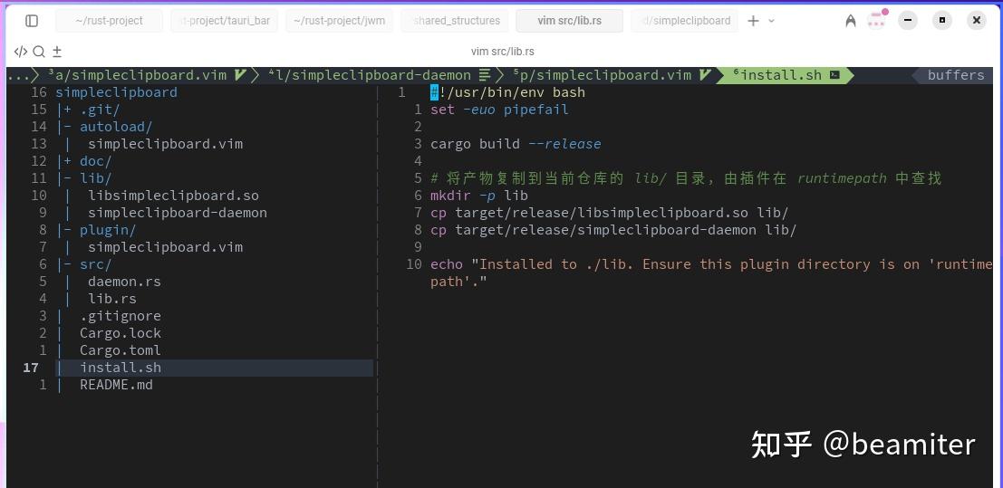Switch to the ~/rust-project/jwm tab
This screenshot has width=1003, height=488.
coord(339,21)
